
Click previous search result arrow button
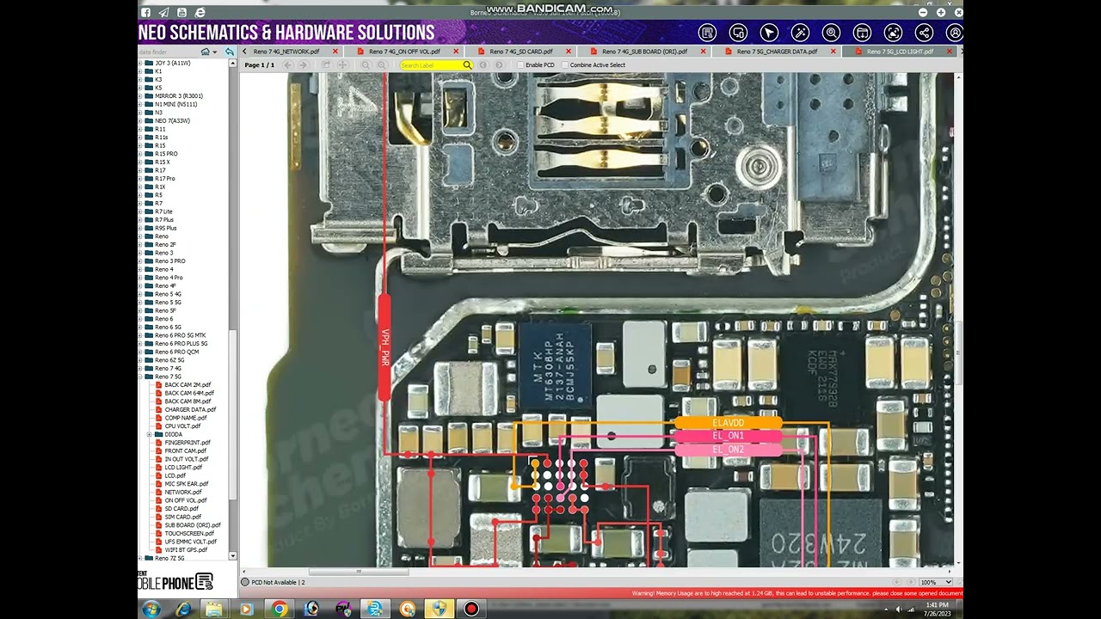coord(483,65)
